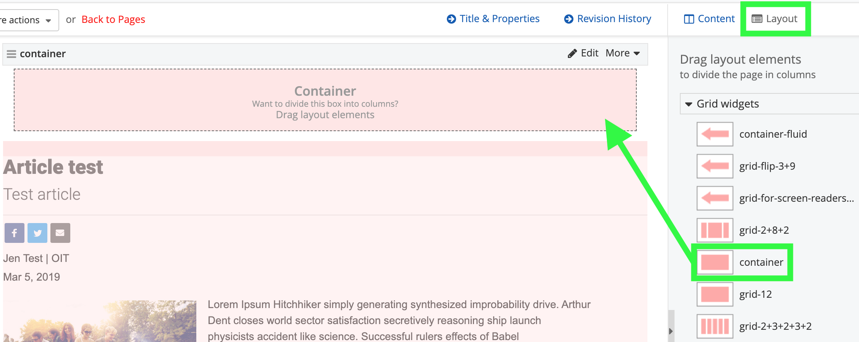Click the grid-for-screen-readers widget icon
859x342 pixels.
(x=715, y=198)
